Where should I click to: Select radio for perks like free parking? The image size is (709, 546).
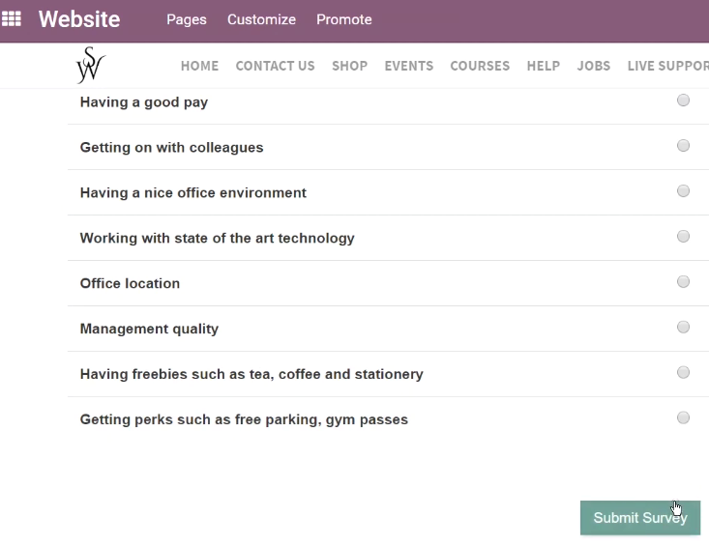(x=683, y=417)
